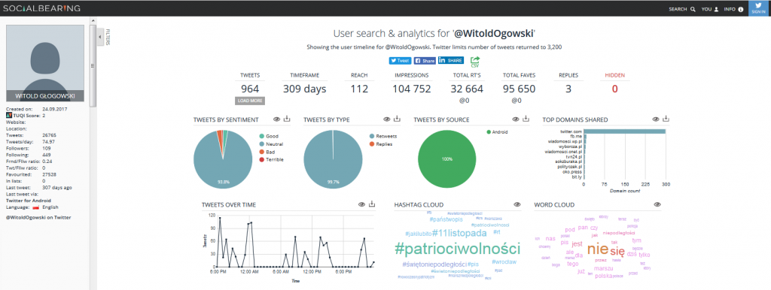
Task: Click the #11listopada hashtag
Action: pos(459,233)
